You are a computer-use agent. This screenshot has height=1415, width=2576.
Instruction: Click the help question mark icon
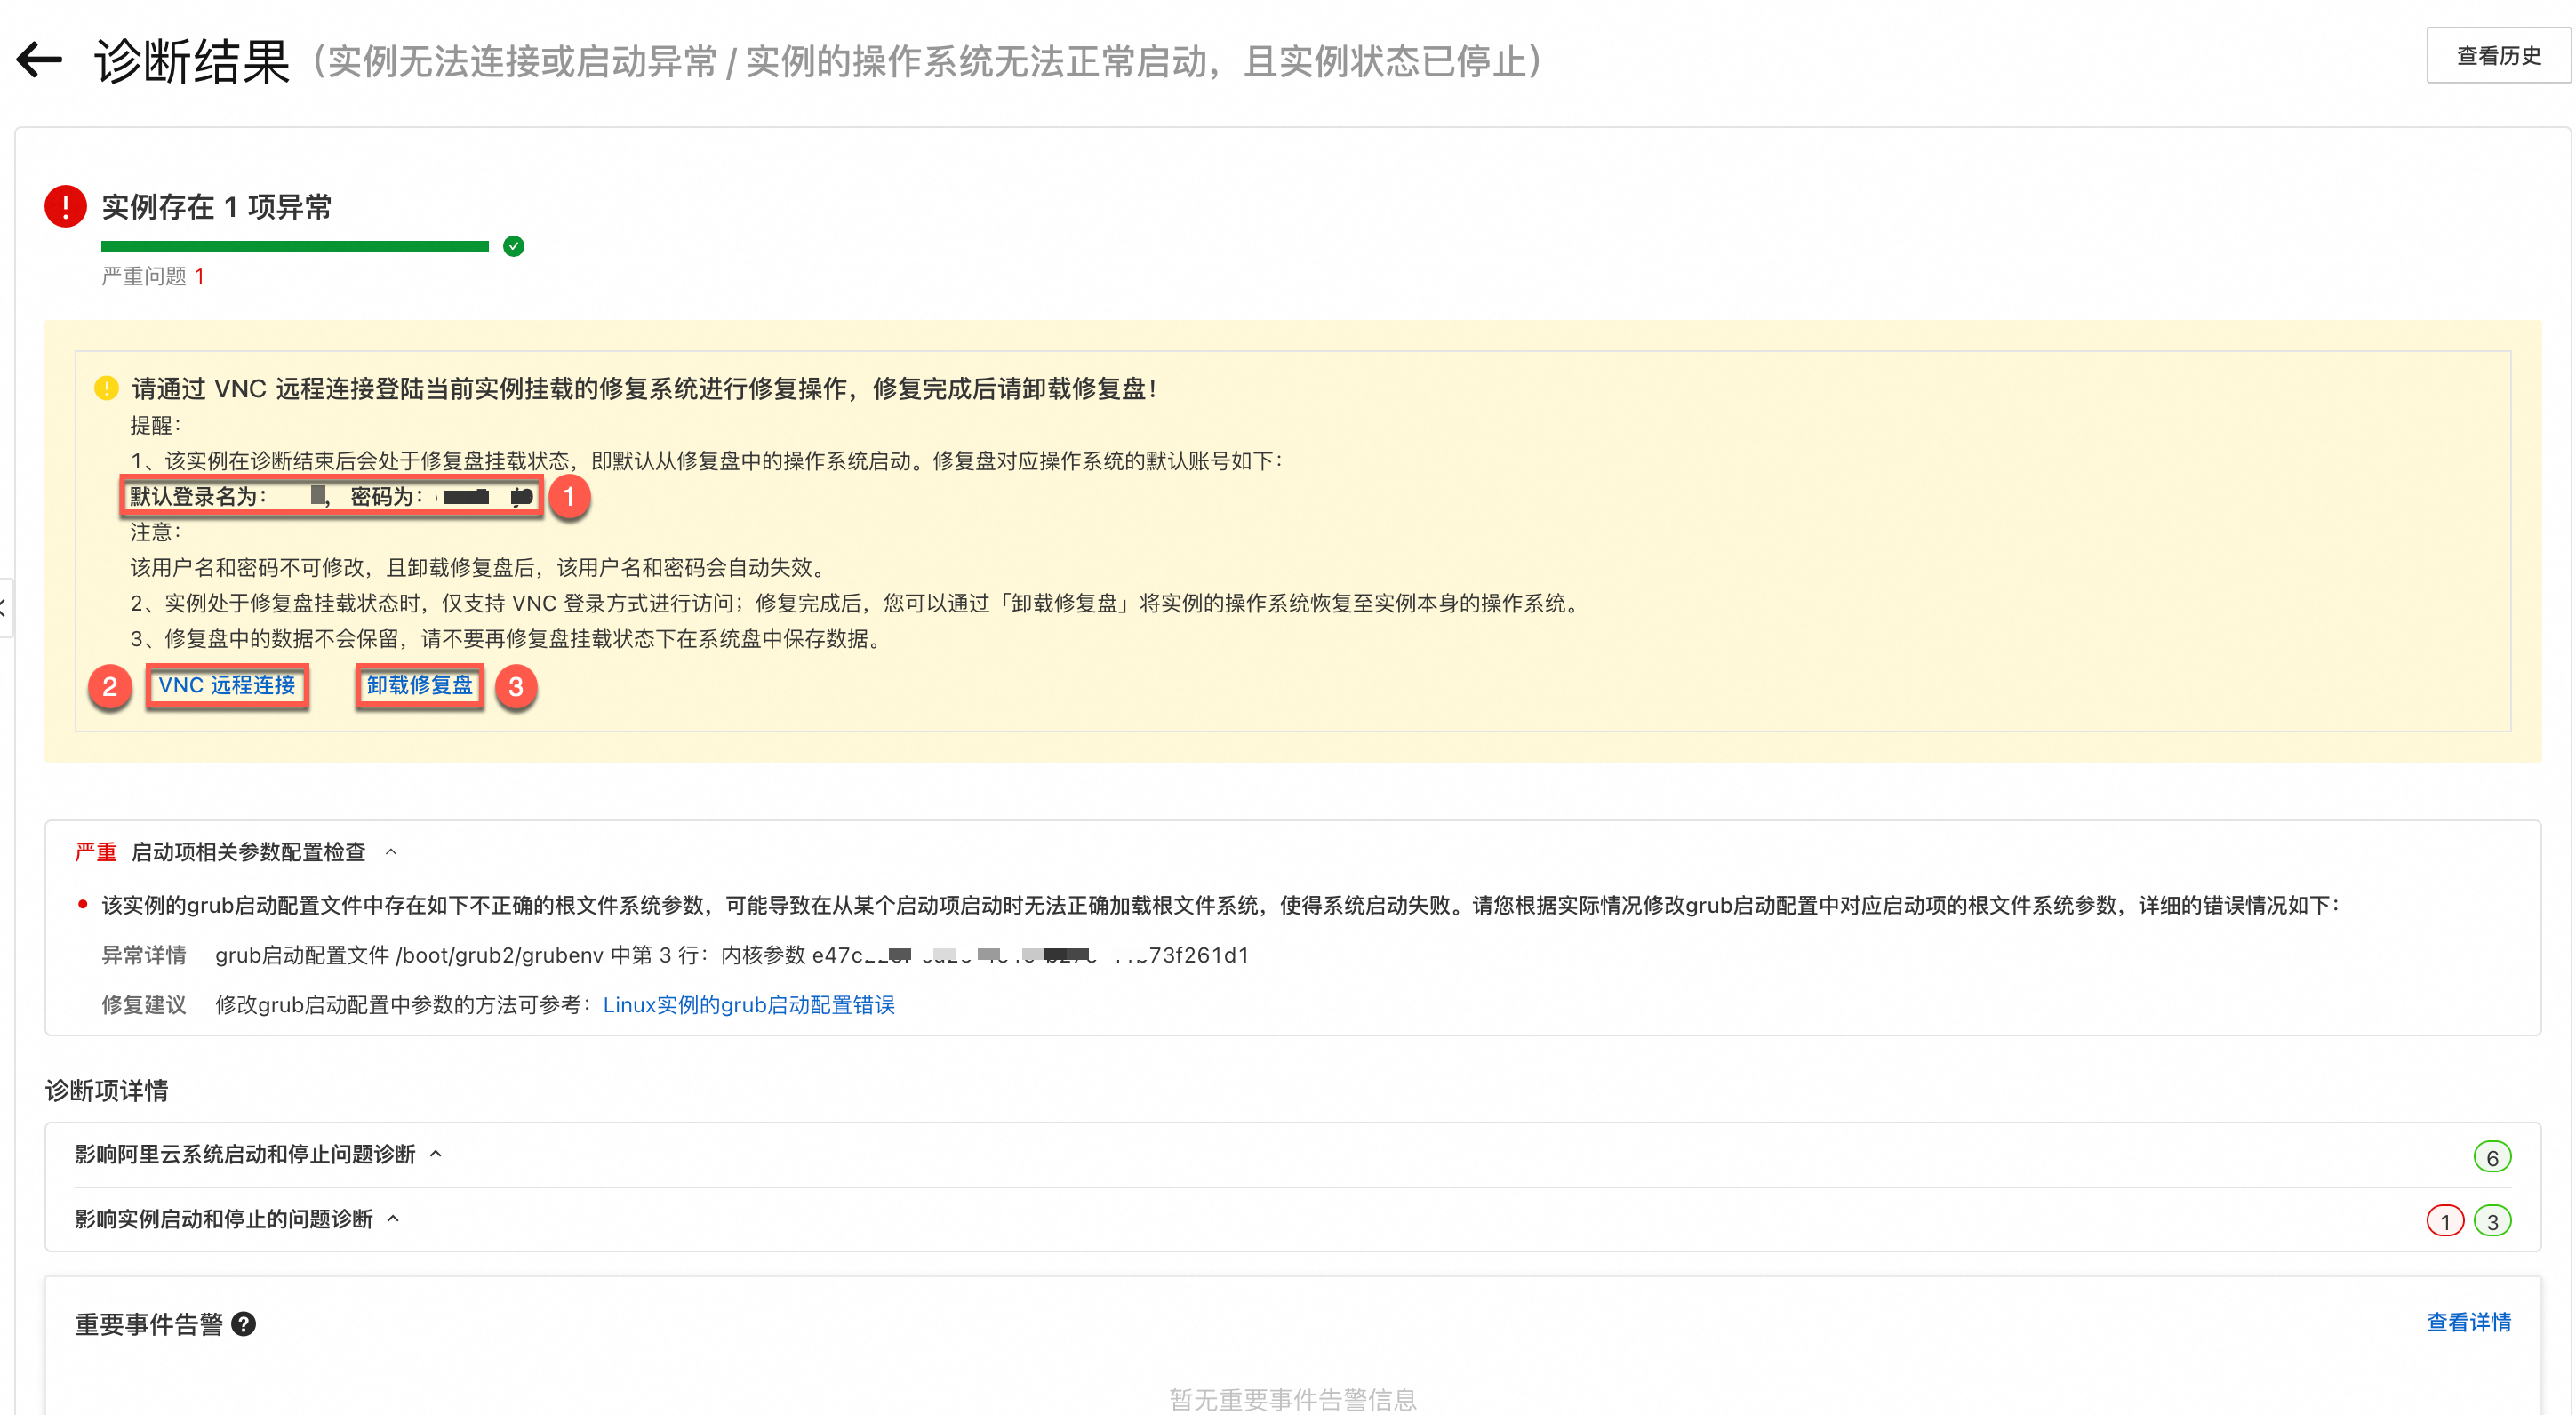pyautogui.click(x=243, y=1324)
